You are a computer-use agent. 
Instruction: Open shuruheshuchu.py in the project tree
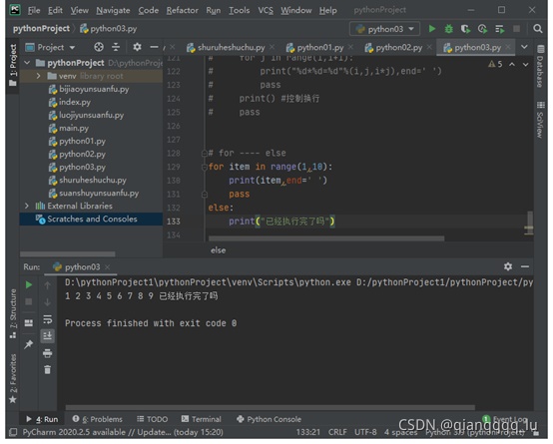click(93, 180)
